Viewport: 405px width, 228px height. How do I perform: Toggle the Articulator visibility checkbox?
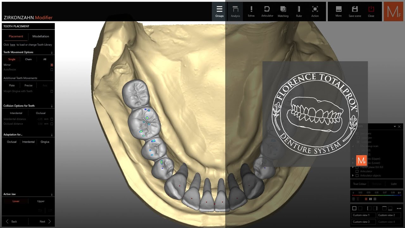point(357,171)
